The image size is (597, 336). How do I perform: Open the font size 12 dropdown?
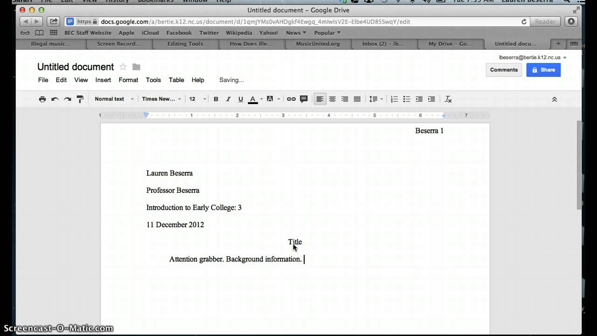[x=197, y=99]
